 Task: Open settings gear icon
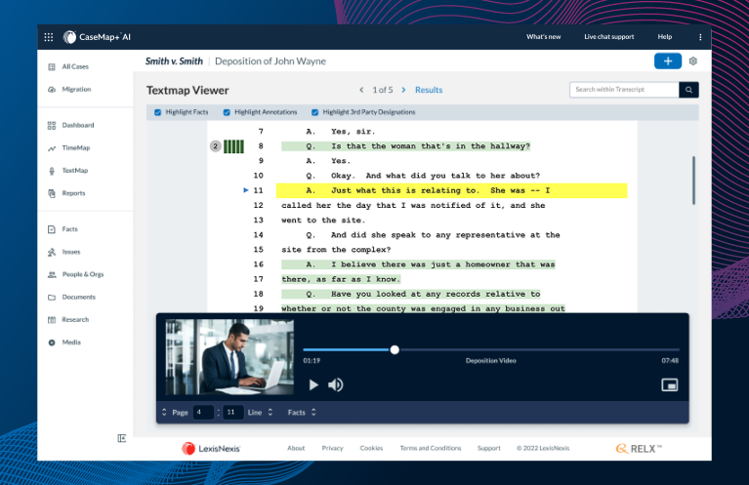pos(693,61)
